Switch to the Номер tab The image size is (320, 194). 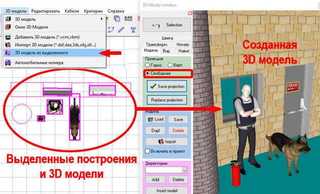182,44
